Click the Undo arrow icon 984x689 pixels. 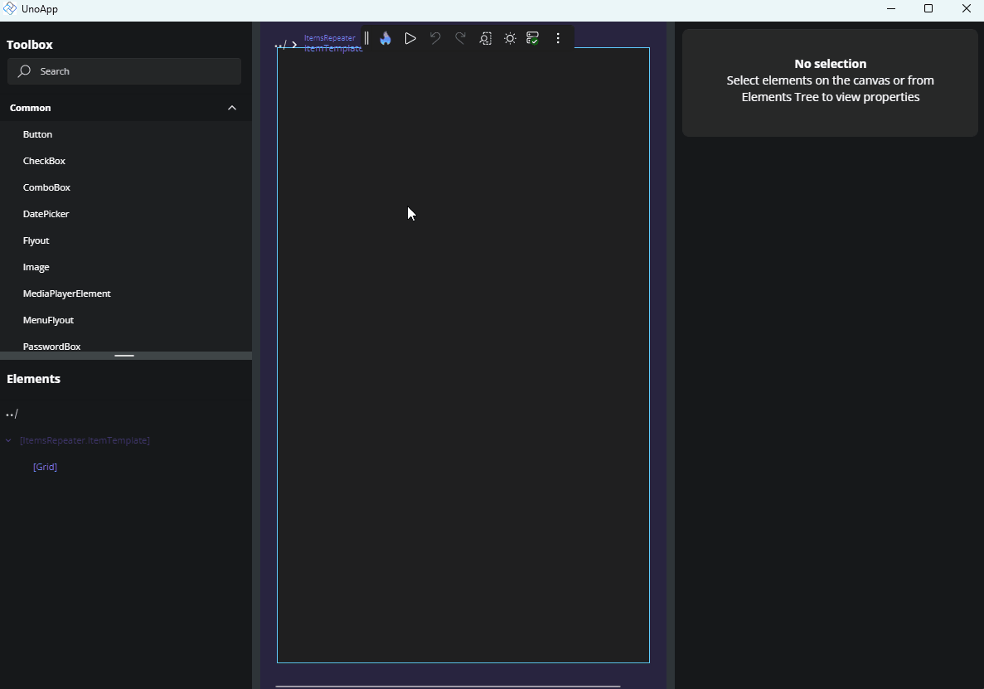tap(435, 37)
